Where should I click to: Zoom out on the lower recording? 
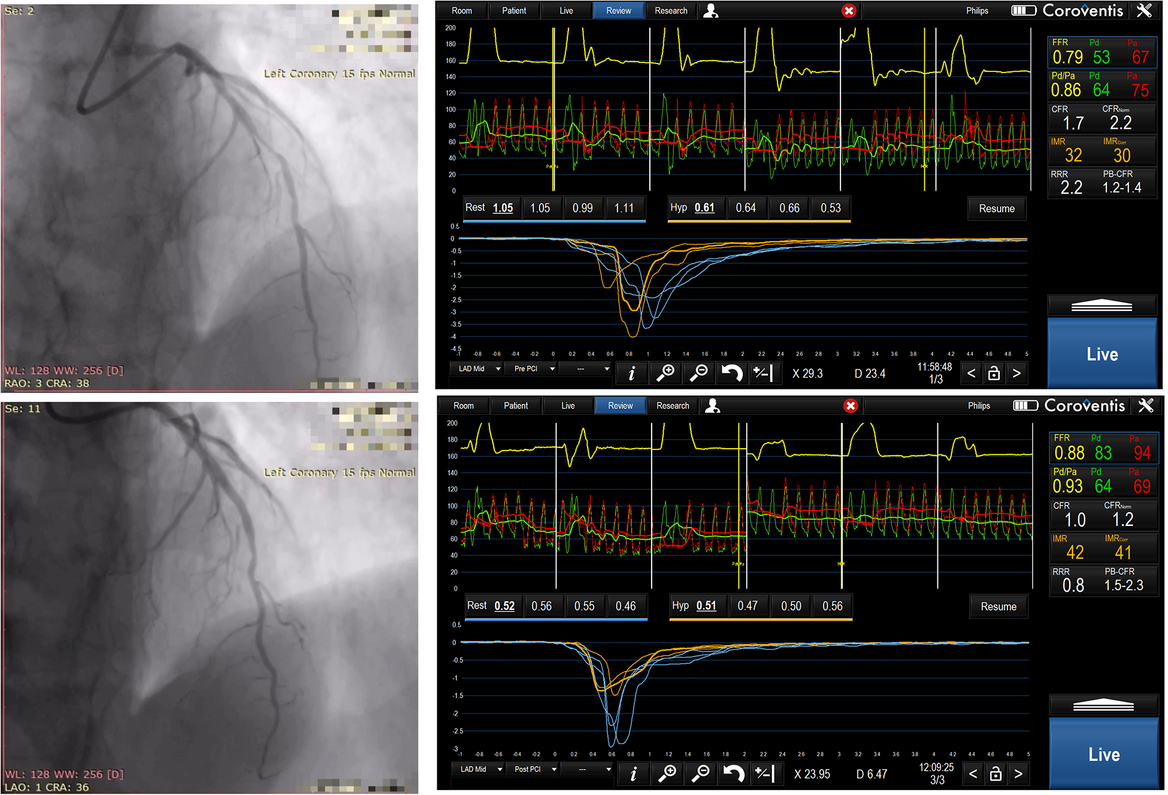(700, 773)
